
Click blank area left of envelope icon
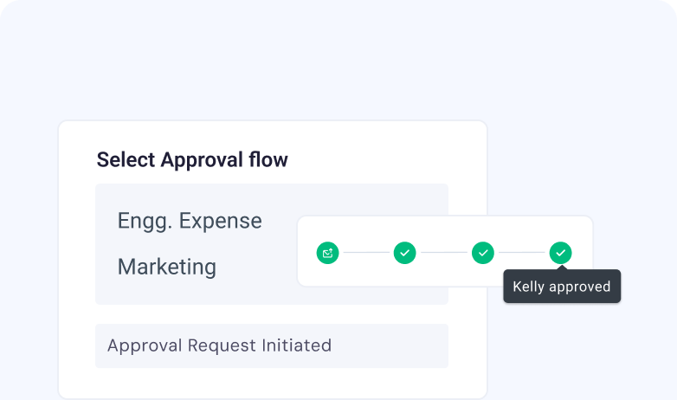306,253
